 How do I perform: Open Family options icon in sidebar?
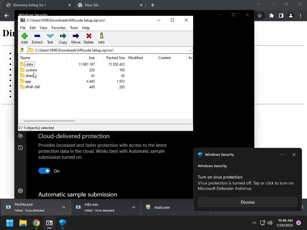click(x=20, y=136)
